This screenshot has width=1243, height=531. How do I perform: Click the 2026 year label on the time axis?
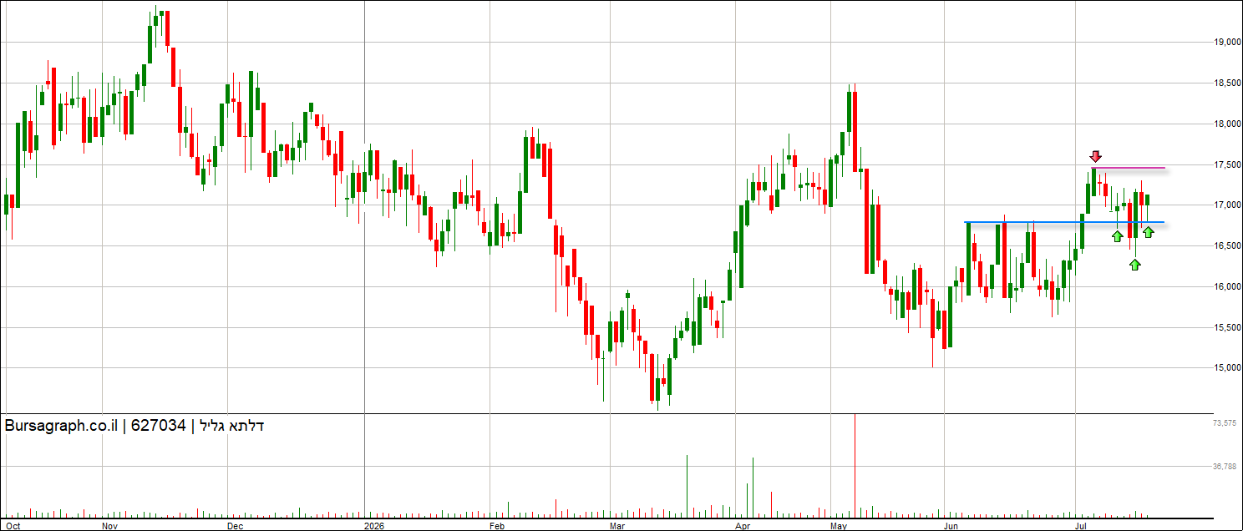375,526
